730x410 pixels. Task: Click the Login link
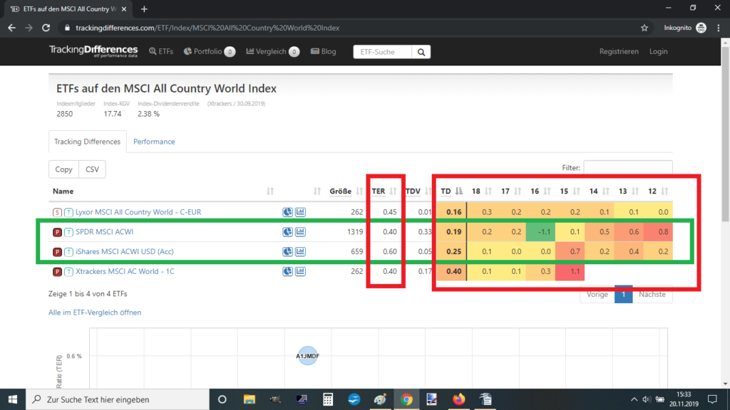click(x=658, y=51)
